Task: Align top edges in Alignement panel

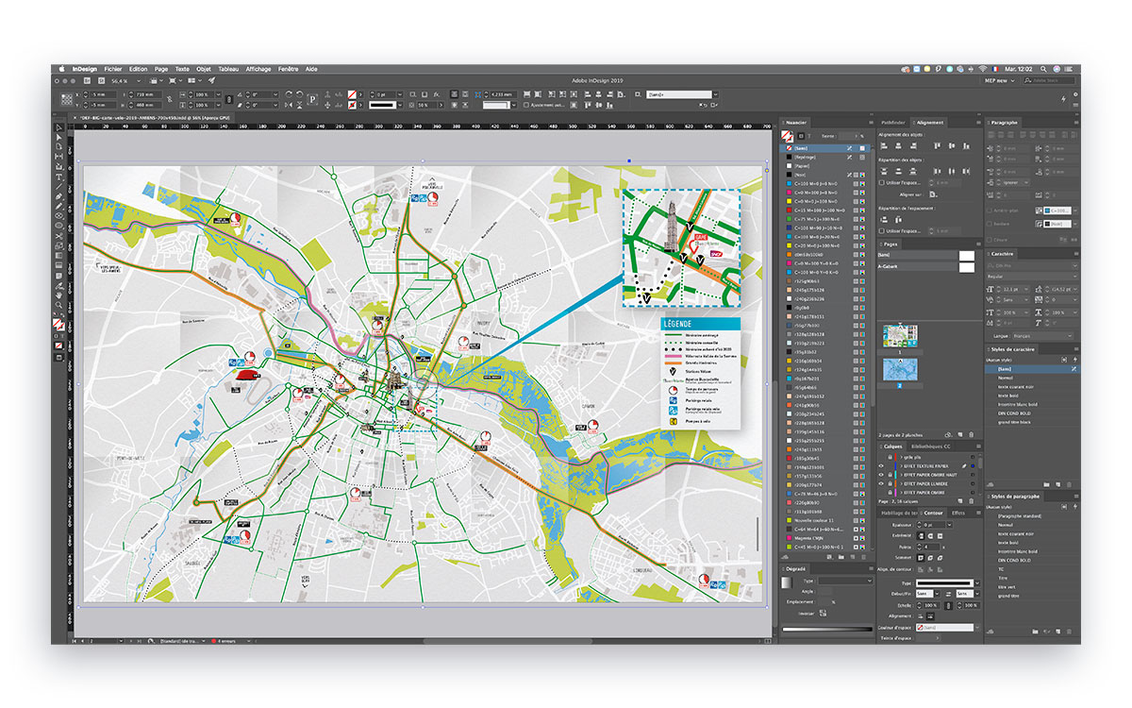Action: tap(937, 145)
